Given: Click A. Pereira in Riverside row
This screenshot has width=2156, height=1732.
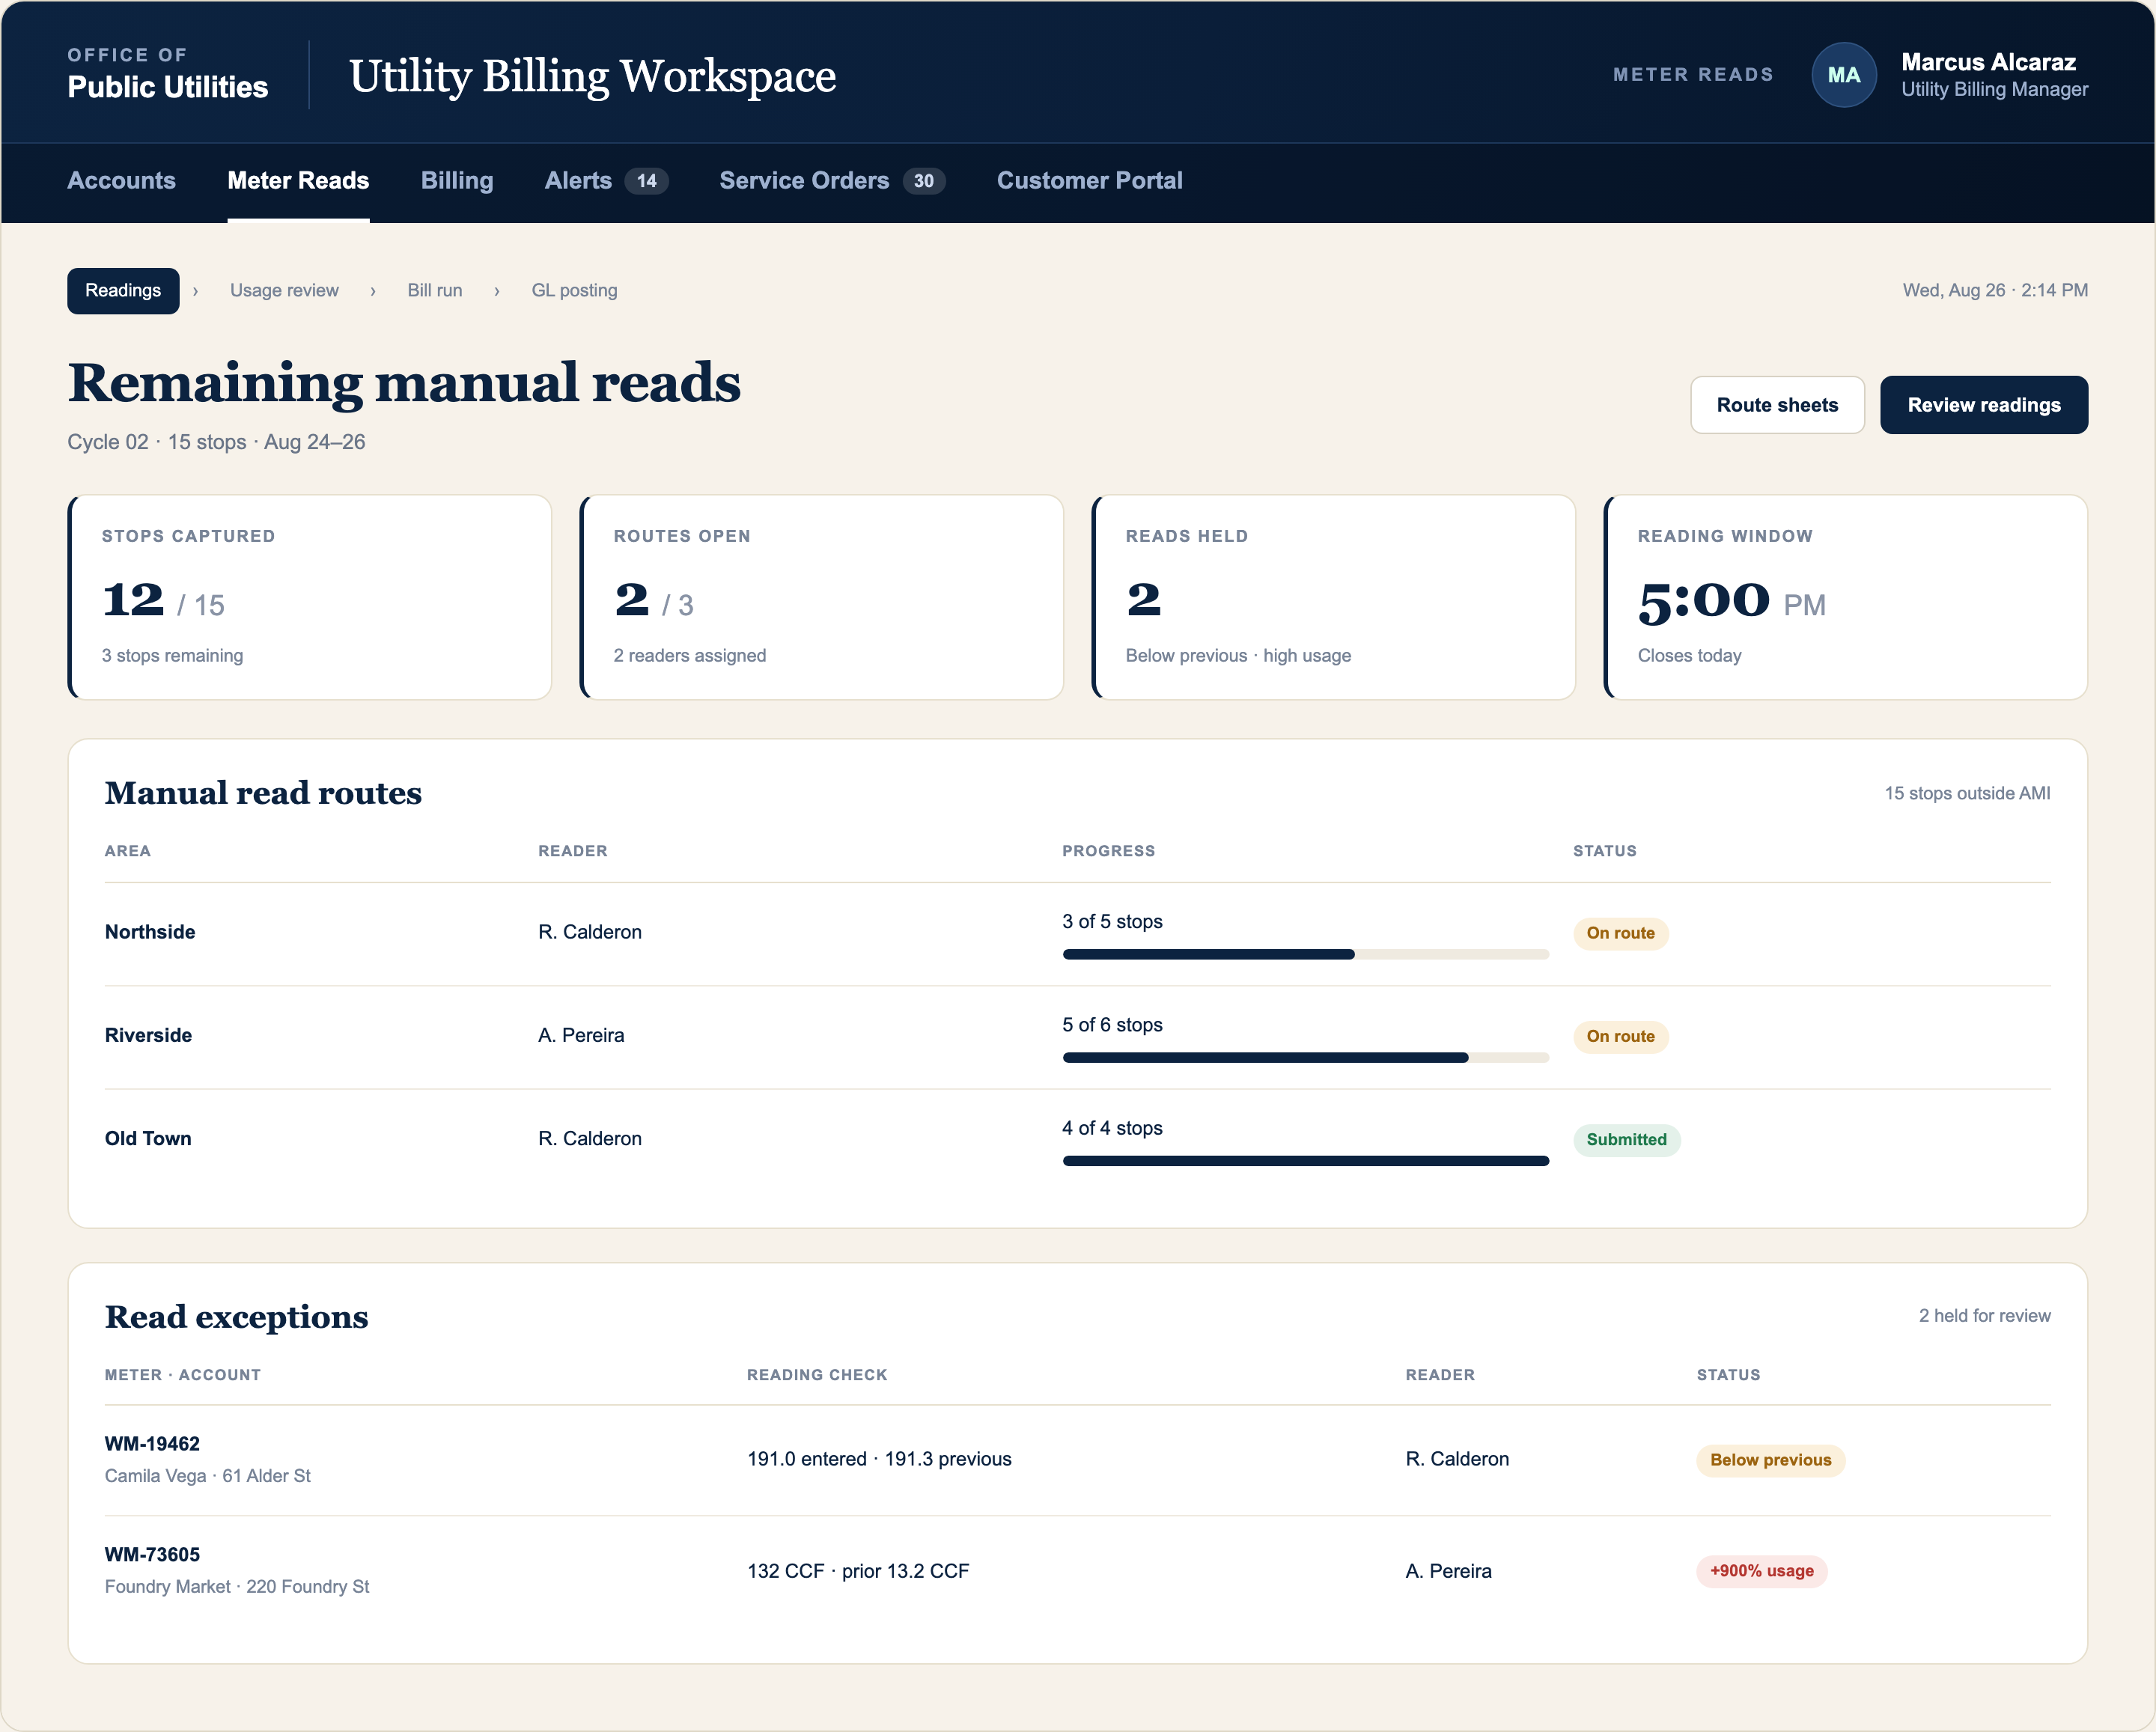Looking at the screenshot, I should 581,1035.
